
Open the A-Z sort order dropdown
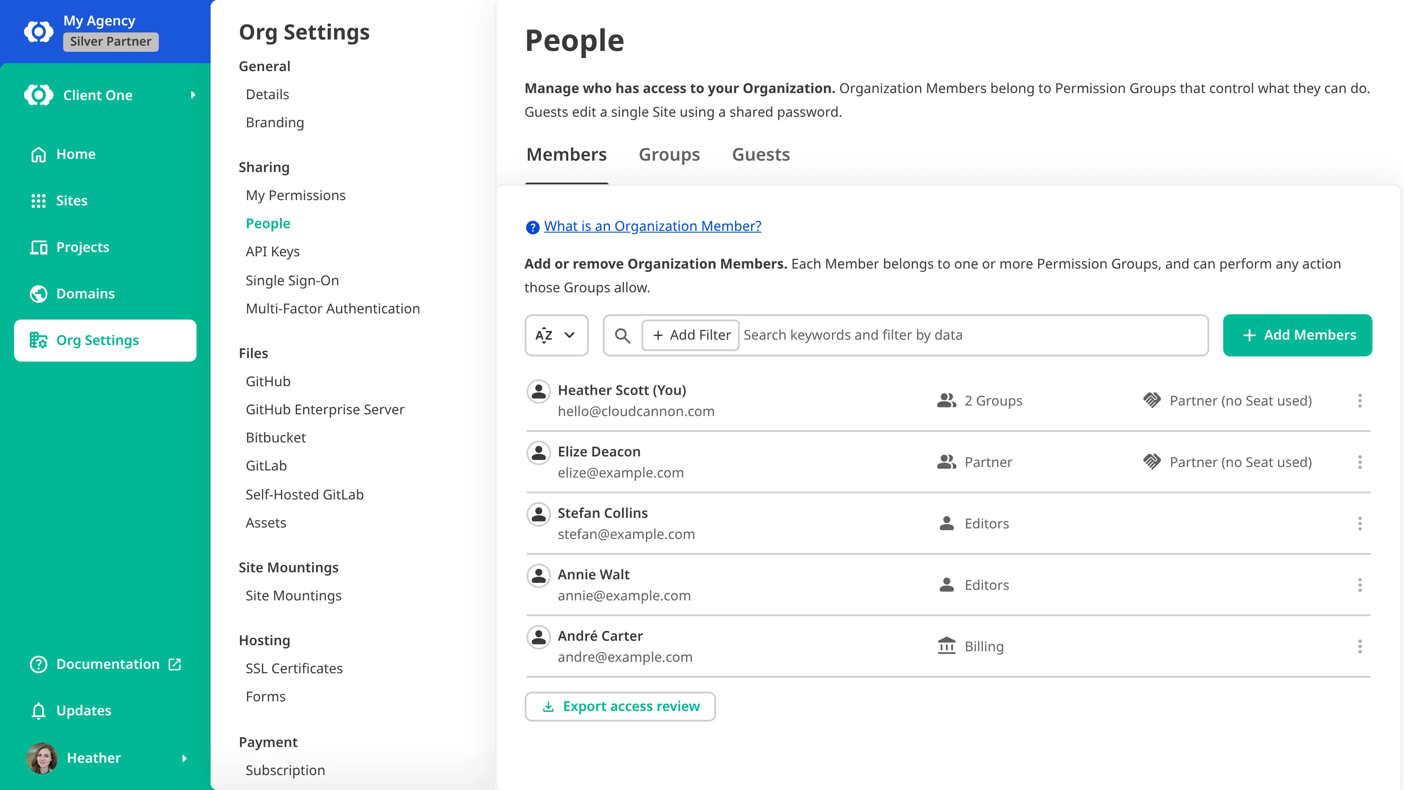coord(556,335)
